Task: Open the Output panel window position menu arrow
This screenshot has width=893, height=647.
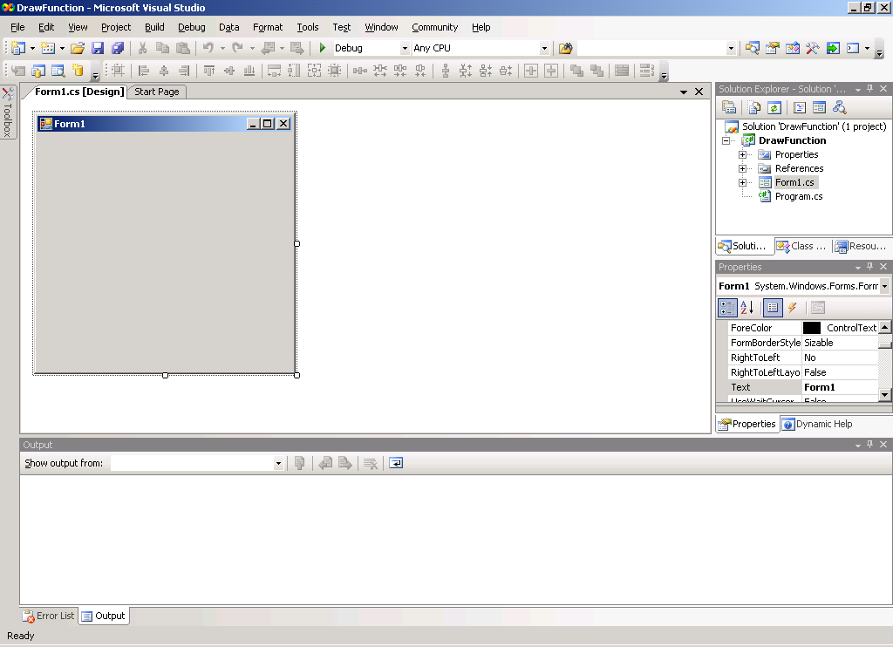Action: [858, 445]
